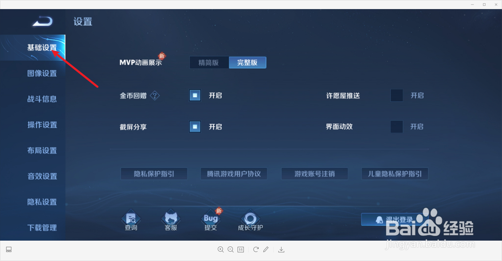Rotate the image with the rotate icon
Viewport: 502px width, 261px height.
pyautogui.click(x=256, y=249)
